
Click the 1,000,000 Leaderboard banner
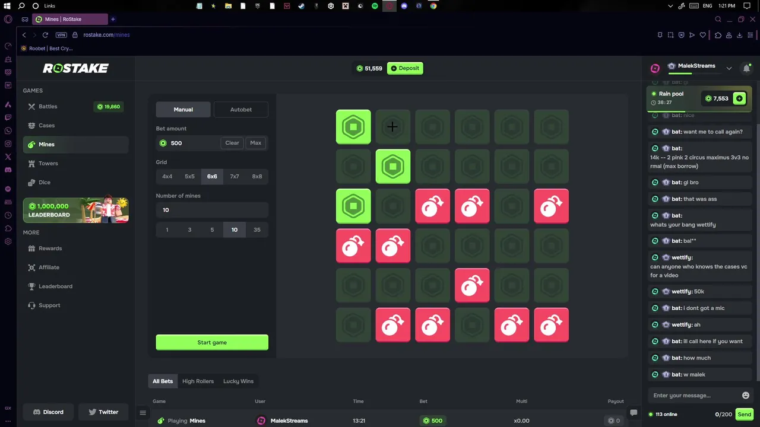[x=75, y=210]
